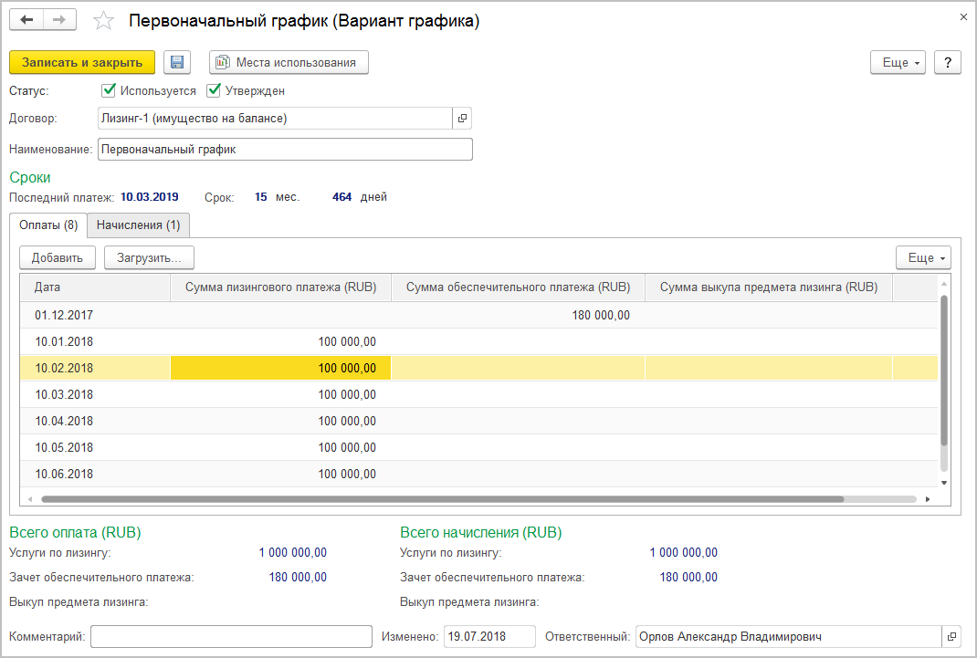Click the floppy disk save icon
The width and height of the screenshot is (977, 658).
tap(177, 62)
